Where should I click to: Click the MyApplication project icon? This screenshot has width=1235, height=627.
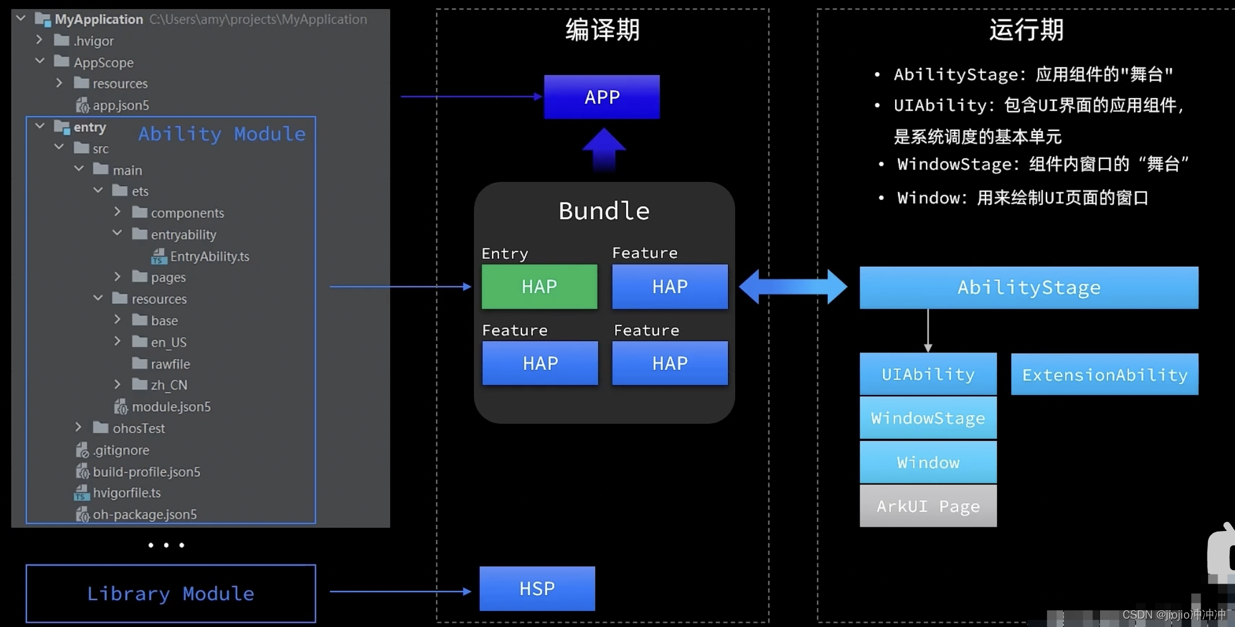tap(43, 19)
